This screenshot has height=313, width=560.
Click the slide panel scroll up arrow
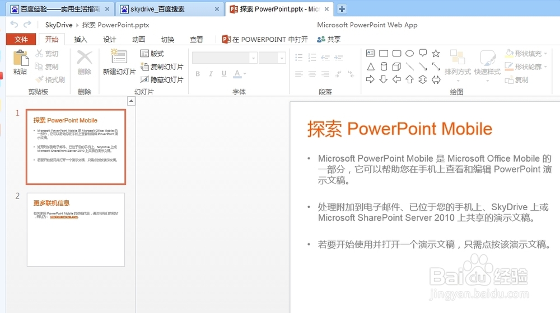click(x=131, y=101)
